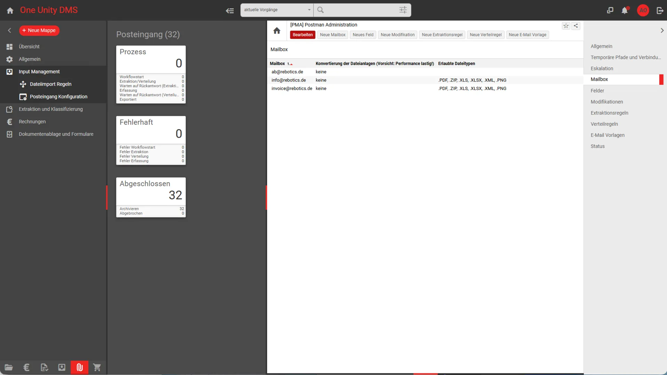Click the Neue Mappe button

tap(39, 31)
